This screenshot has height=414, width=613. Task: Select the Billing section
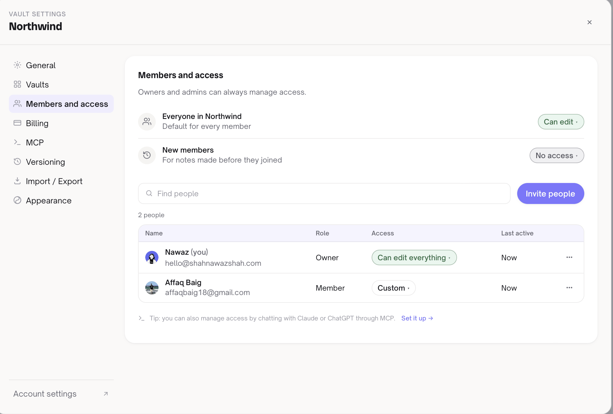coord(61,123)
